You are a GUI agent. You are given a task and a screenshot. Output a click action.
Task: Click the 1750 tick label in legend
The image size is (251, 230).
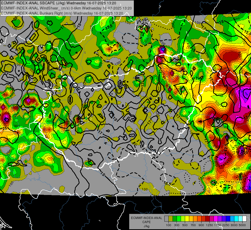tap(218, 225)
